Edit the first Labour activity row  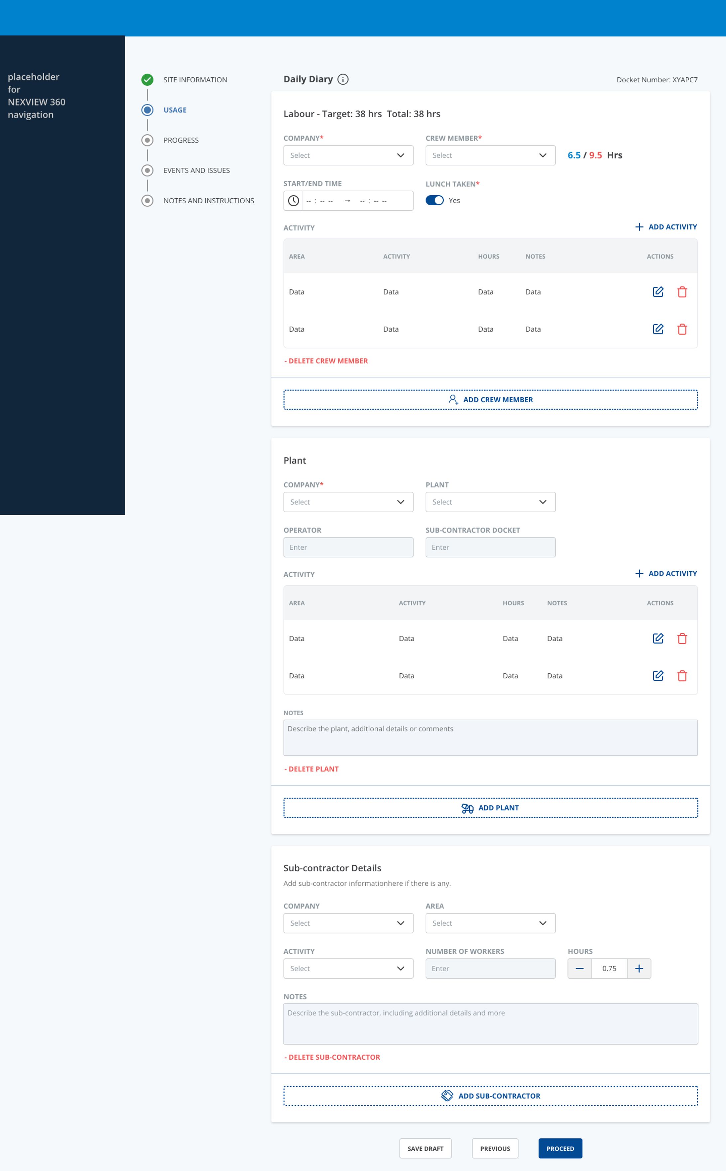(x=658, y=292)
